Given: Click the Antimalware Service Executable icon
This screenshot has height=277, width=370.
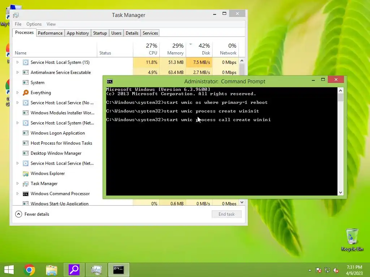Looking at the screenshot, I should 26,72.
